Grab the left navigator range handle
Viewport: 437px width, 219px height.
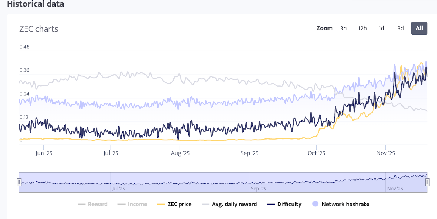point(19,182)
